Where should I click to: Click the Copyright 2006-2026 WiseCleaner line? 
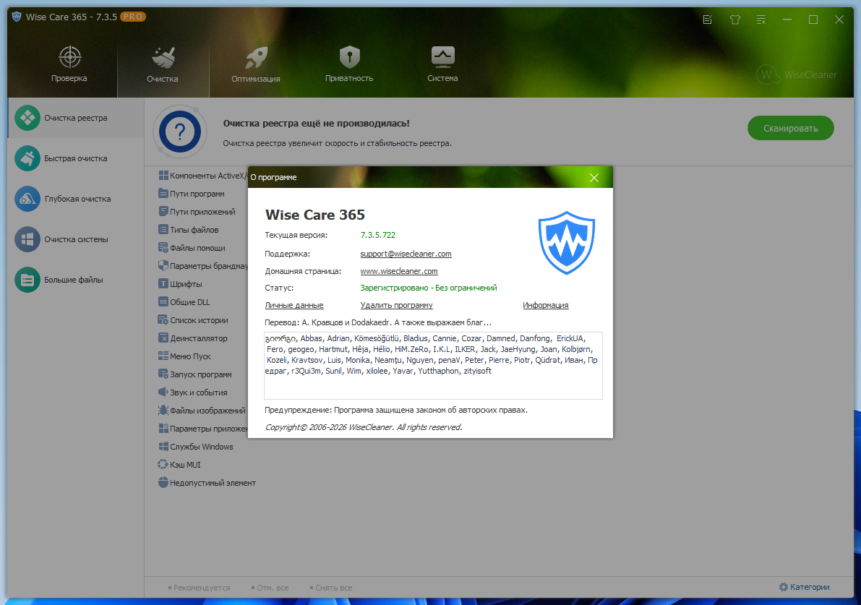coord(364,427)
